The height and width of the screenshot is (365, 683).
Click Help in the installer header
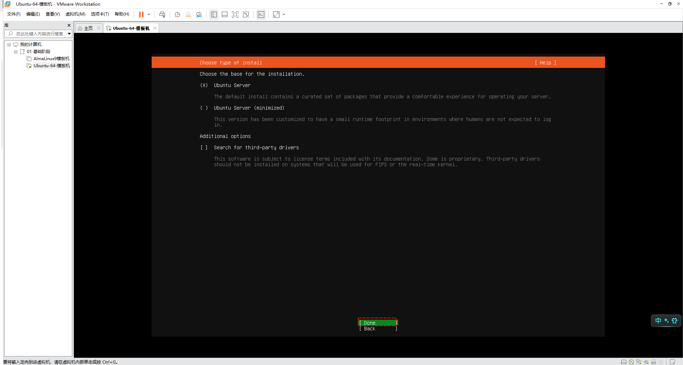[545, 63]
